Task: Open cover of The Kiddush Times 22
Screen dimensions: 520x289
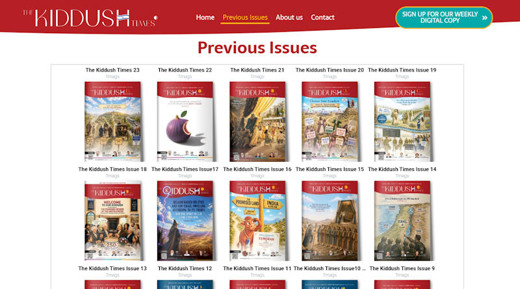Action: [x=185, y=121]
